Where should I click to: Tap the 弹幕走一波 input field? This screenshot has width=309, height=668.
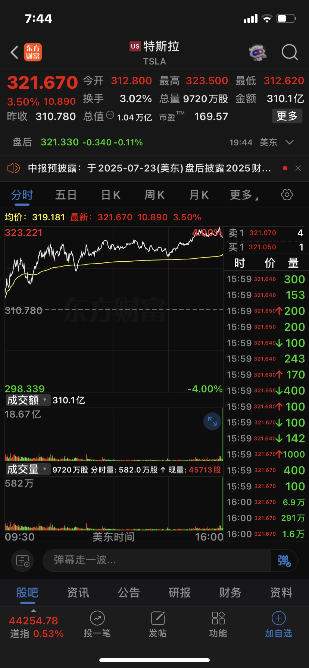(x=157, y=560)
